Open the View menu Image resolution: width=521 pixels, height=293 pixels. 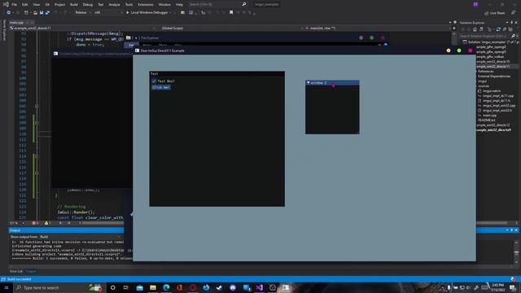[x=36, y=5]
